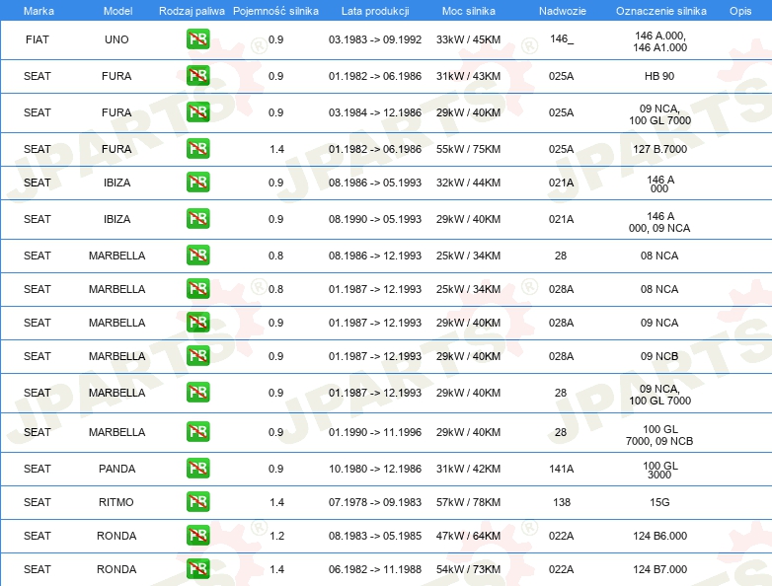Click the fuel icon in the MARBELLA 09 NCA 028A row
Image resolution: width=772 pixels, height=586 pixels.
197,323
